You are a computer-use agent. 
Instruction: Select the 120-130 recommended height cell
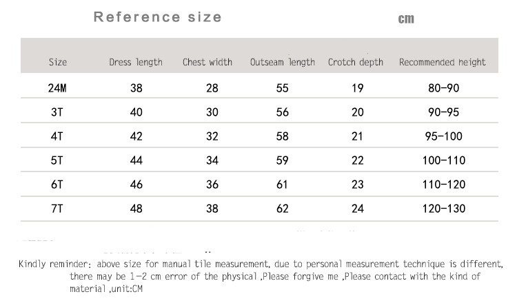pyautogui.click(x=443, y=209)
